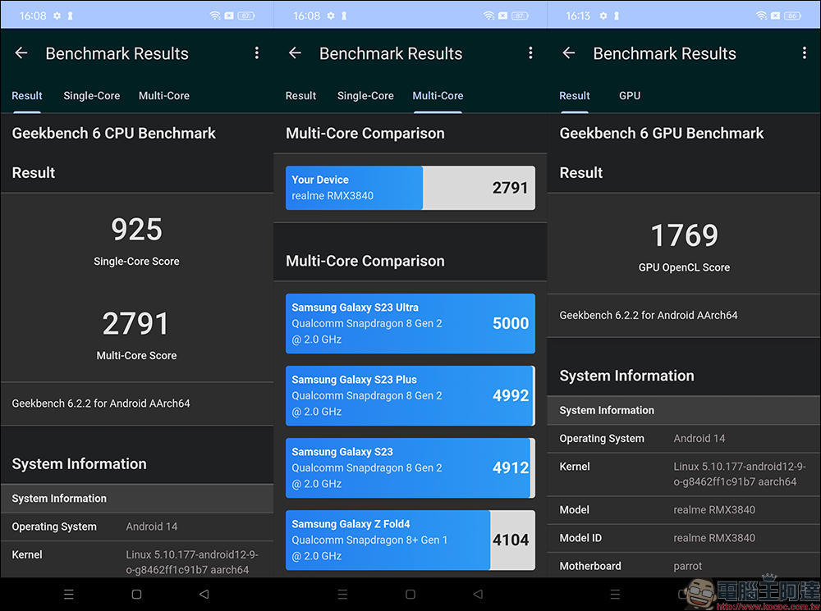Tap Your Device realme RMX3840 score bar
This screenshot has height=611, width=821.
click(x=410, y=188)
